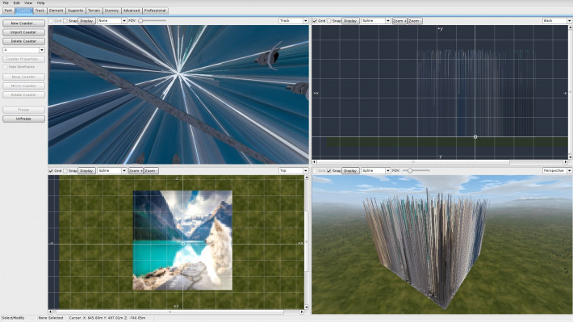Click Zoom + in the Back view
The height and width of the screenshot is (322, 573).
[x=399, y=21]
